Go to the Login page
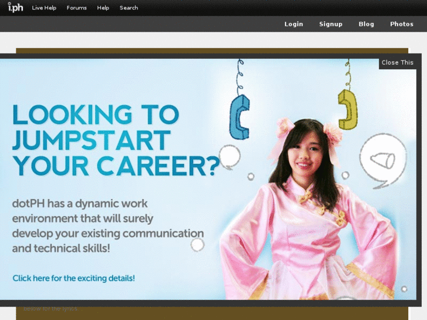Screen dimensions: 427x320 point(294,24)
